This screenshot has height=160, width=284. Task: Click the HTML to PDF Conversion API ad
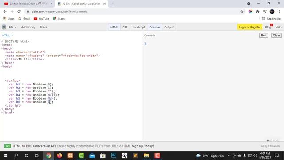[83, 146]
